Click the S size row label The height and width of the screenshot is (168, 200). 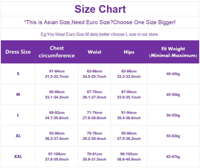tap(18, 74)
